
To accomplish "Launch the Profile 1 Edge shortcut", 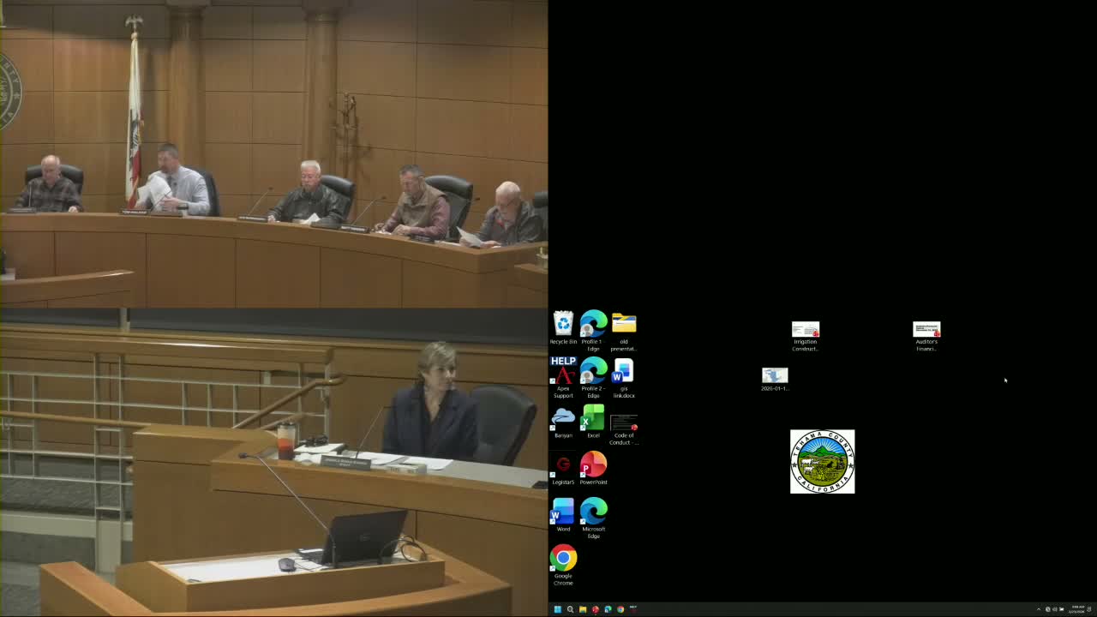I will [593, 326].
